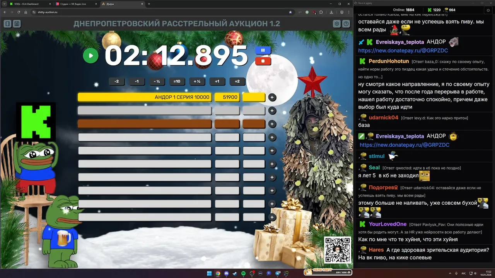Select the brown lot name field
This screenshot has height=278, width=495.
(x=145, y=124)
